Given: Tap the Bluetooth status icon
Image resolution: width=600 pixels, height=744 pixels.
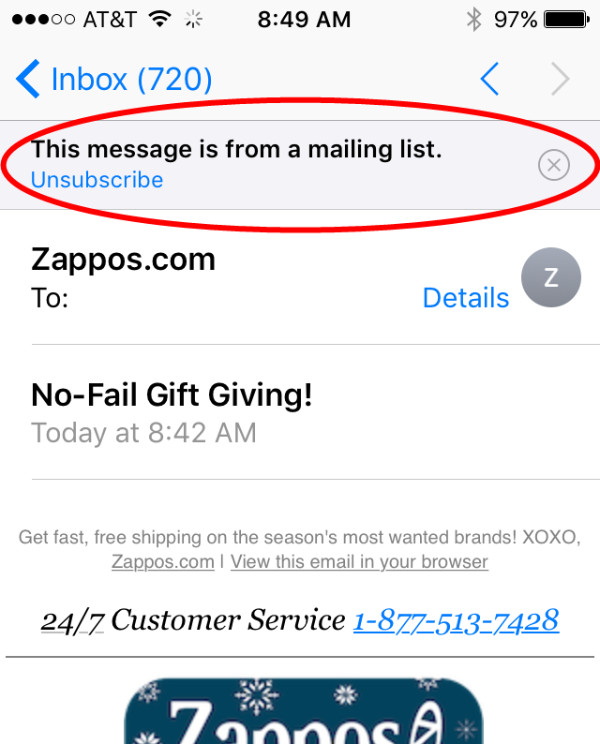Looking at the screenshot, I should (473, 20).
